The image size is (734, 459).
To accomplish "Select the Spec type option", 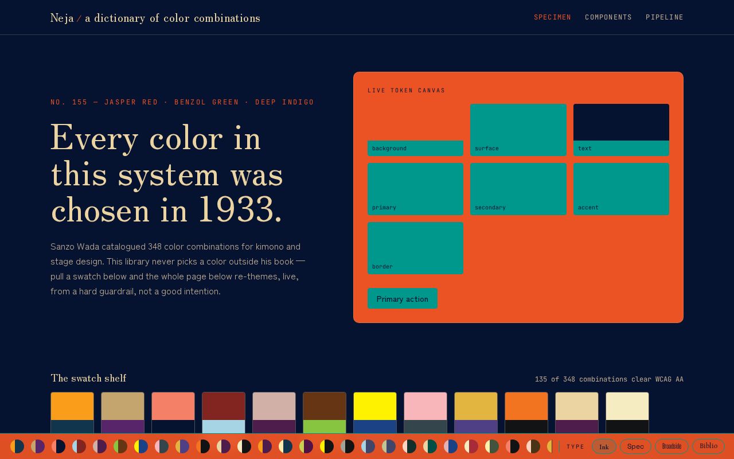I will point(635,446).
